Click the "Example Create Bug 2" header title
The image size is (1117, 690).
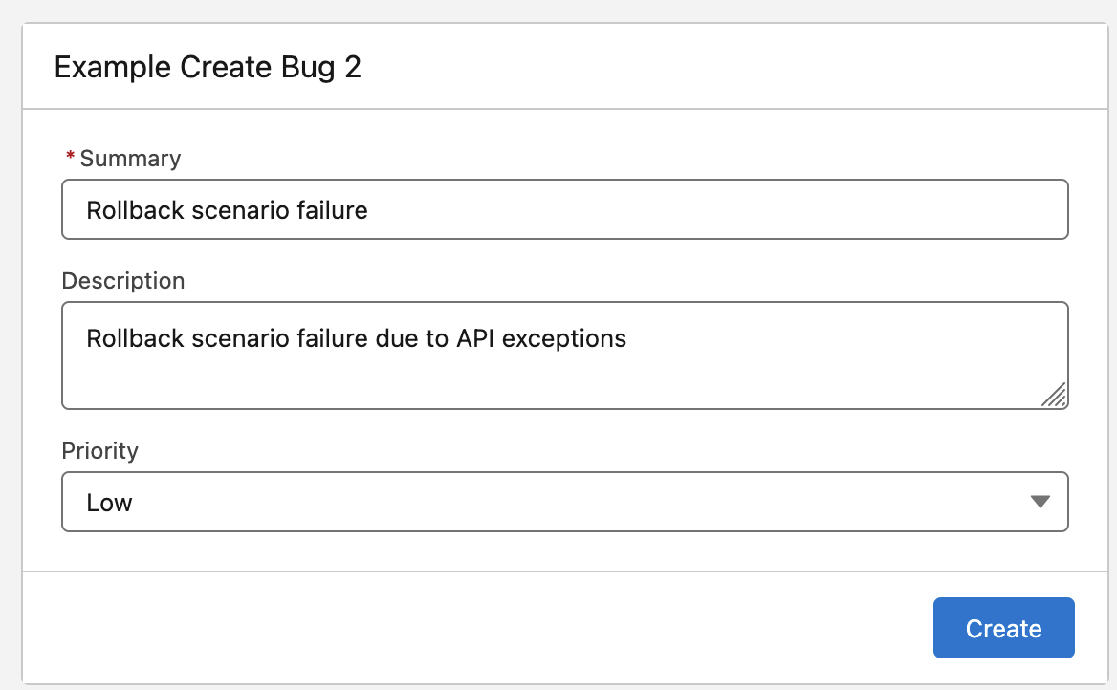pos(208,68)
